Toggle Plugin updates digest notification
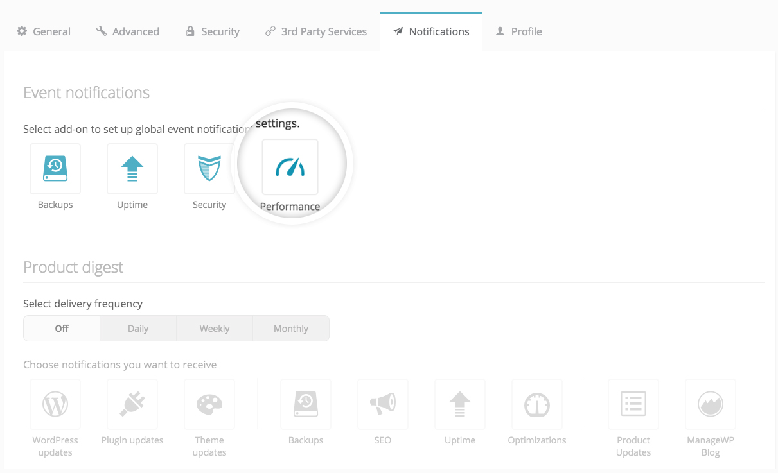The width and height of the screenshot is (778, 473). coord(132,404)
